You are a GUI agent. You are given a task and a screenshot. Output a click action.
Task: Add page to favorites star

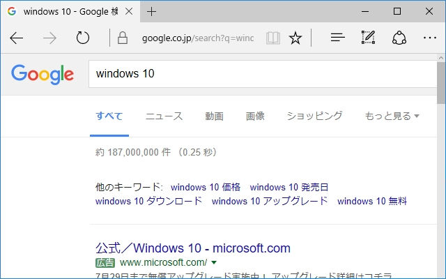coord(295,38)
